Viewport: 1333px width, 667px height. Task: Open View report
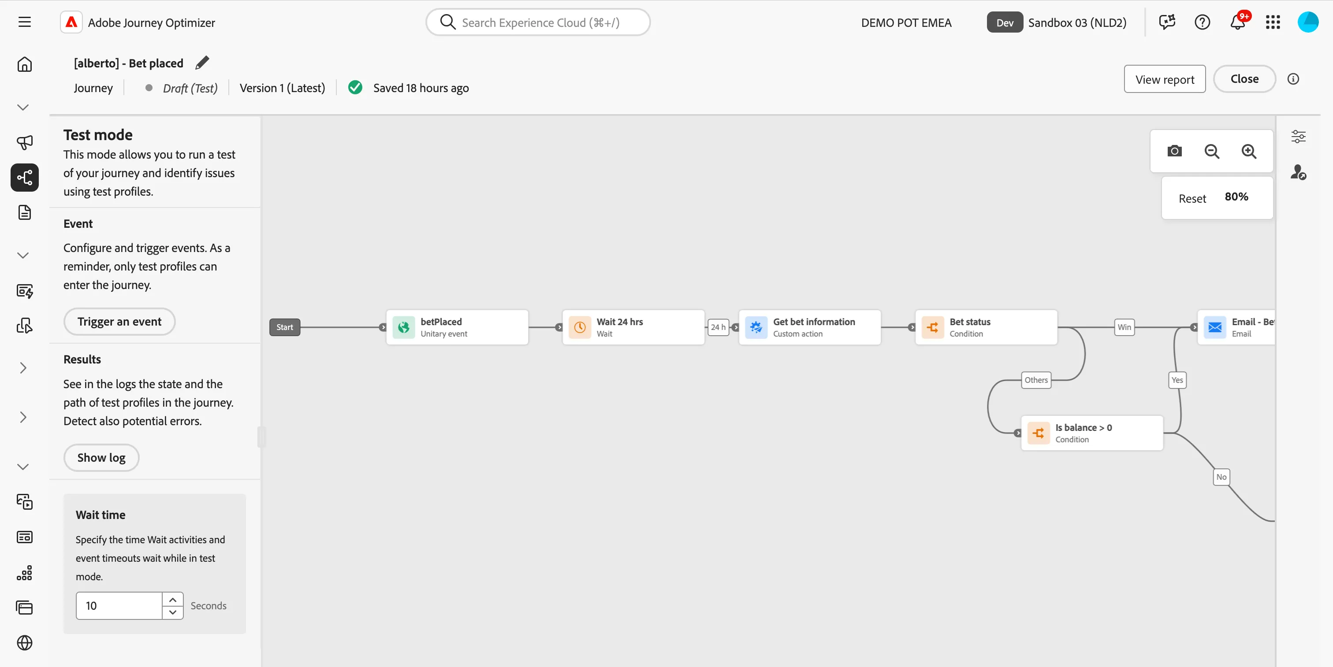point(1165,79)
